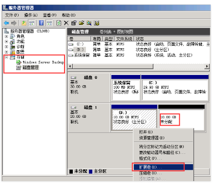The image size is (218, 184).
Task: Click NTFS in the 系统保留 list row
Action: pos(120,55)
